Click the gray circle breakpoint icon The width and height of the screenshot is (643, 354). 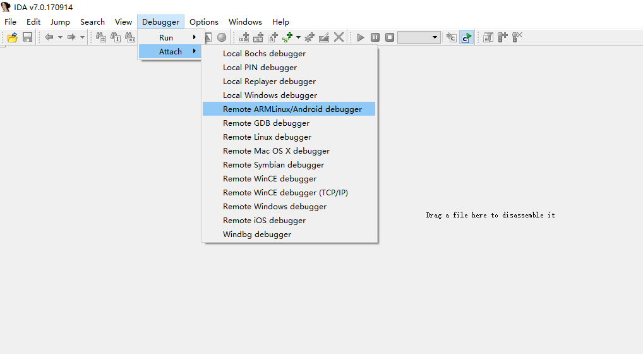(222, 37)
